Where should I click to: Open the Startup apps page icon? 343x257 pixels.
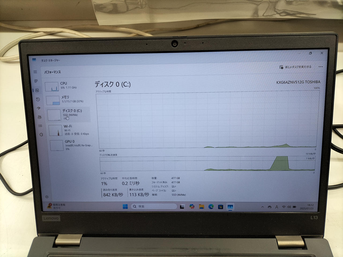click(39, 108)
